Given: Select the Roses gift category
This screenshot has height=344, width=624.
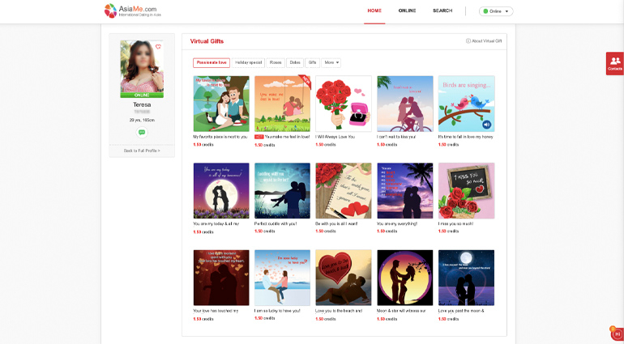Looking at the screenshot, I should [x=276, y=62].
